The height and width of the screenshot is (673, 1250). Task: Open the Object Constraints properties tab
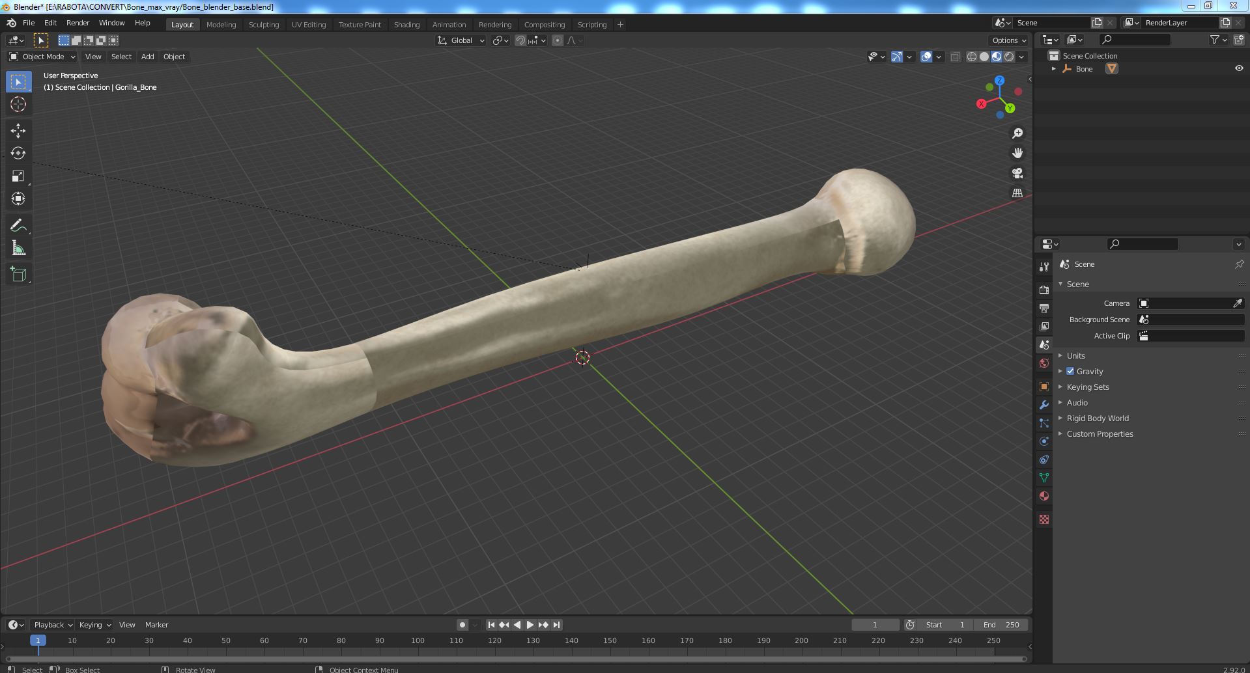point(1044,460)
